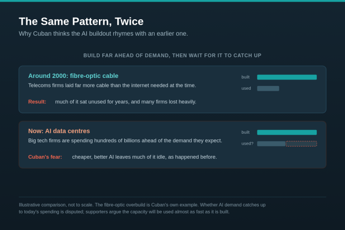Click the dashed red outline segment of 'used?' bar
This screenshot has height=230, width=345.
click(x=301, y=144)
